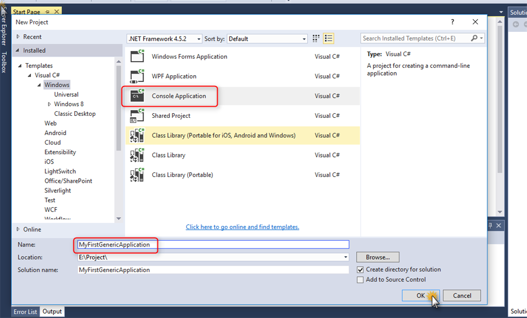This screenshot has width=527, height=318.
Task: Select Universal in the template tree
Action: pos(66,95)
